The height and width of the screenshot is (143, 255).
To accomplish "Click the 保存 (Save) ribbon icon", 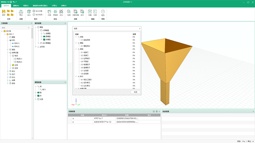I will click(4, 12).
